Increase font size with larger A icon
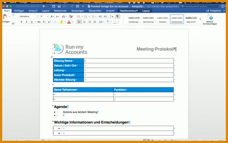Viewport: 228px width, 143px height. pos(52,17)
